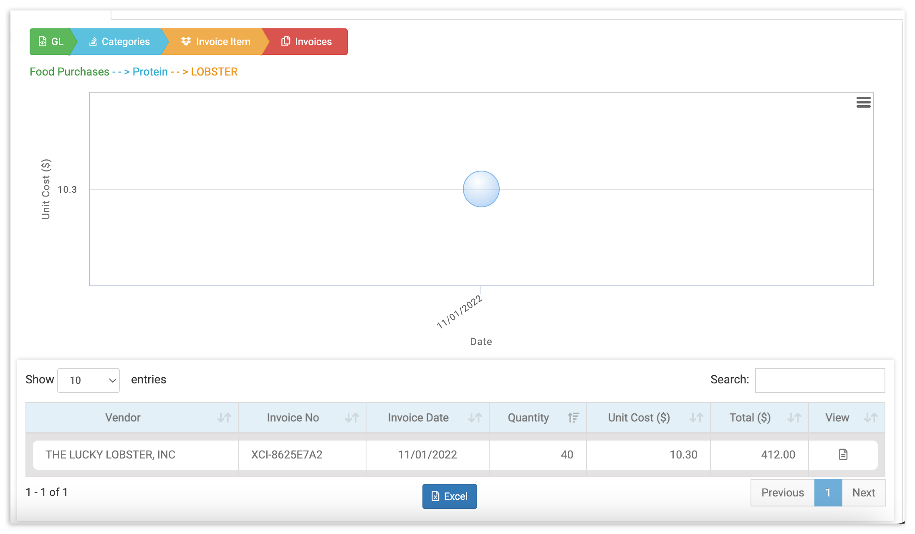Click the GL file icon on the green tab

(x=41, y=41)
